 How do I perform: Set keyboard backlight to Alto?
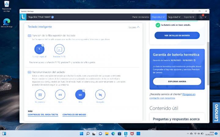point(80,94)
